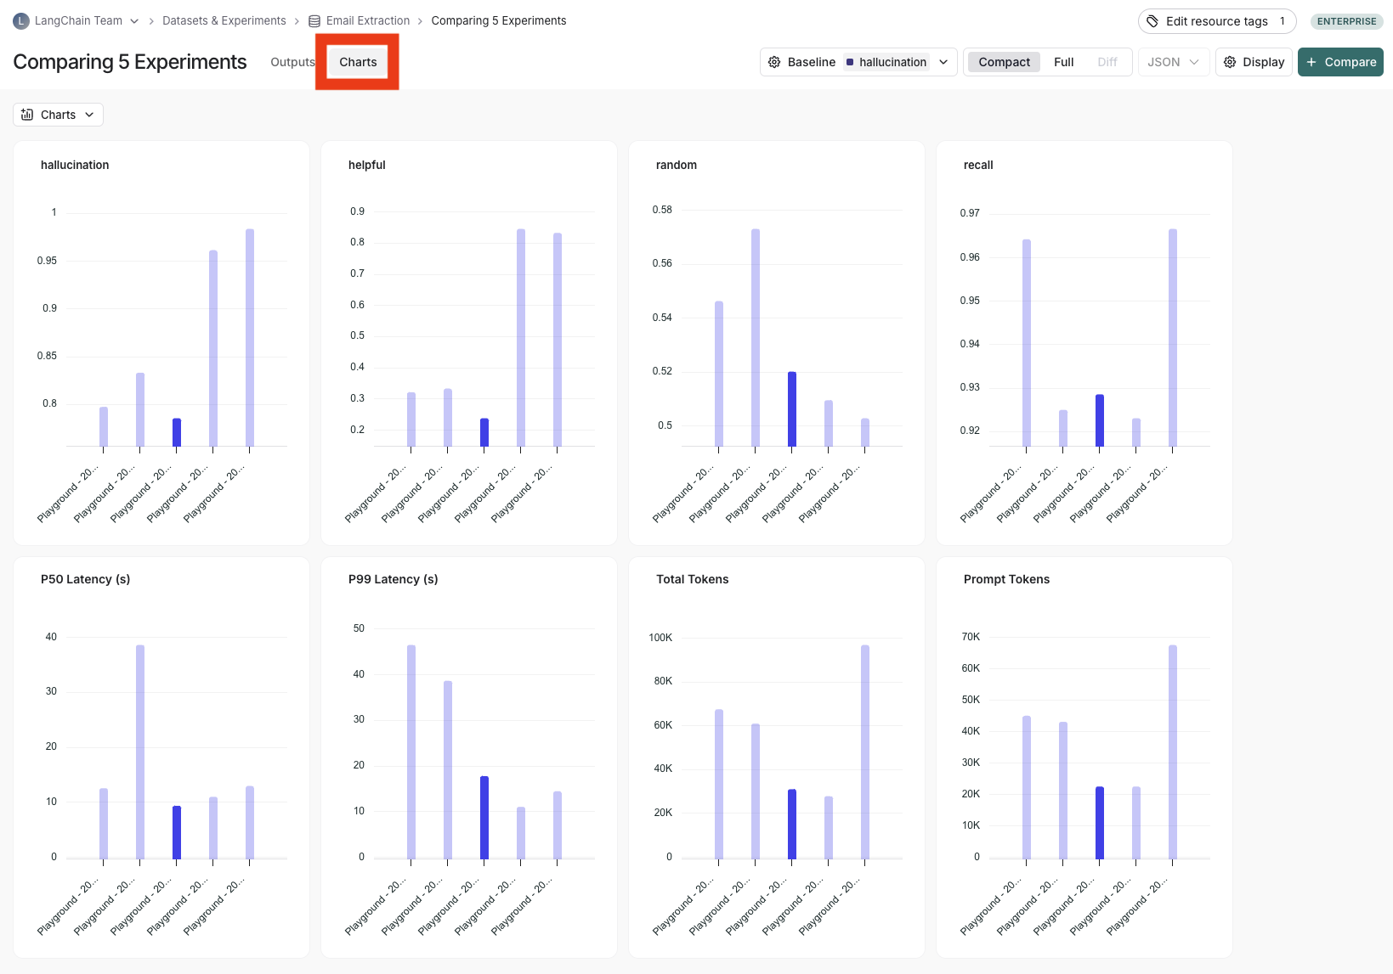Open the Baseline hallucination dropdown

coord(943,61)
